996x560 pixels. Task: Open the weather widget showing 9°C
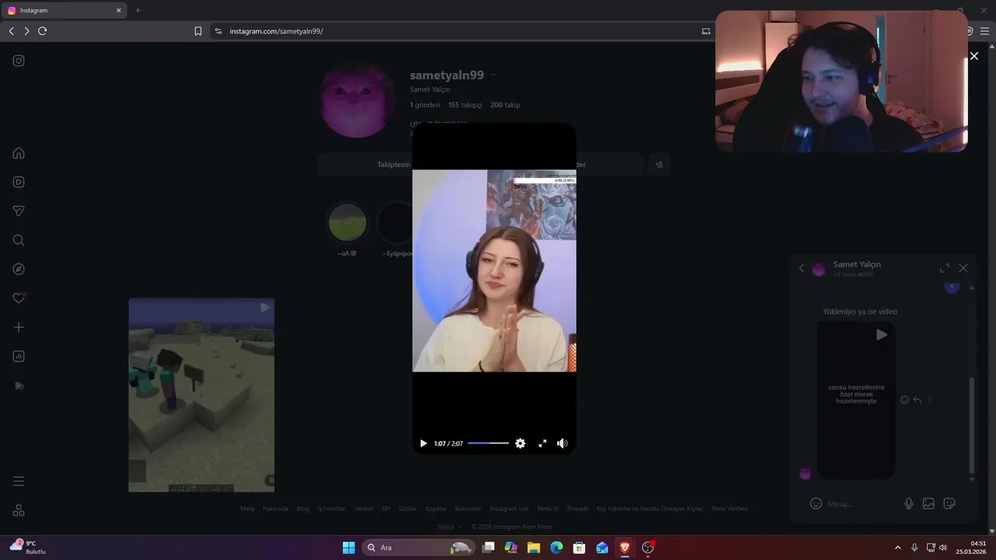point(30,547)
